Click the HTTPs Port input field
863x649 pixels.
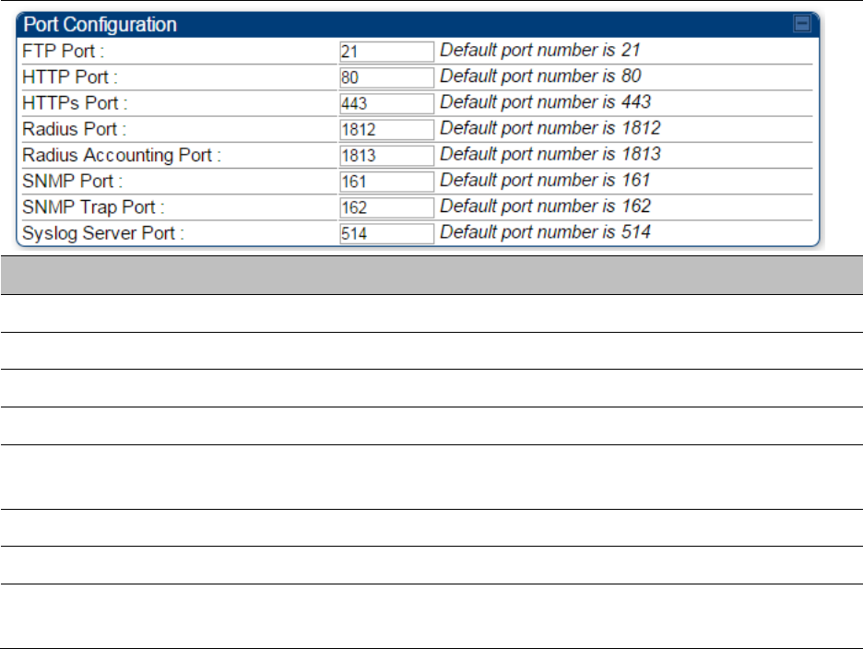[x=386, y=103]
